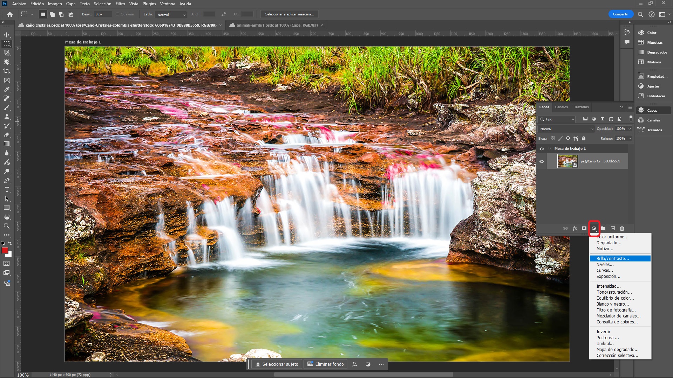Select the Brush tool
Image resolution: width=673 pixels, height=378 pixels.
[x=7, y=108]
